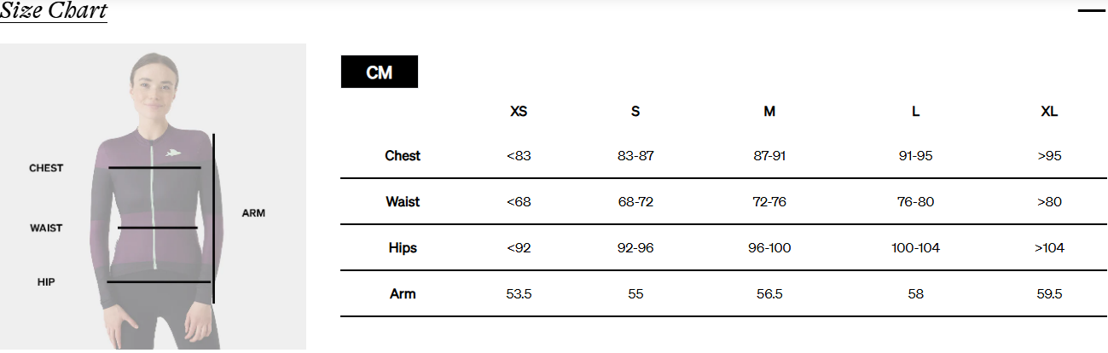Click the CHEST label beside the model
This screenshot has width=1108, height=353.
point(46,168)
